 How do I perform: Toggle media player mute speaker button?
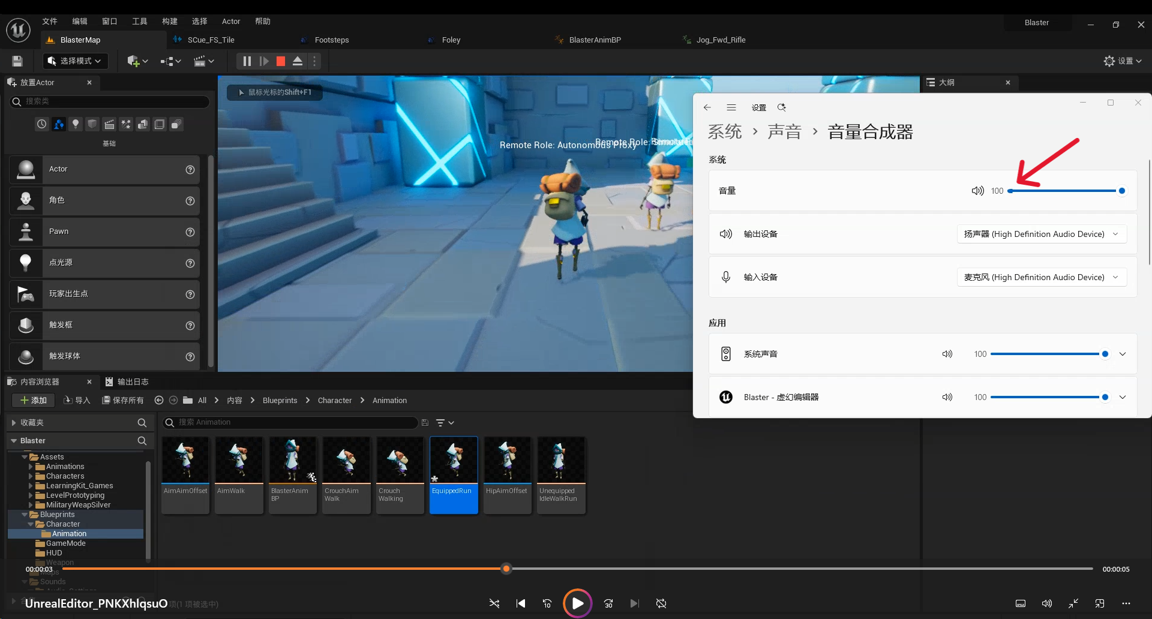point(1047,603)
